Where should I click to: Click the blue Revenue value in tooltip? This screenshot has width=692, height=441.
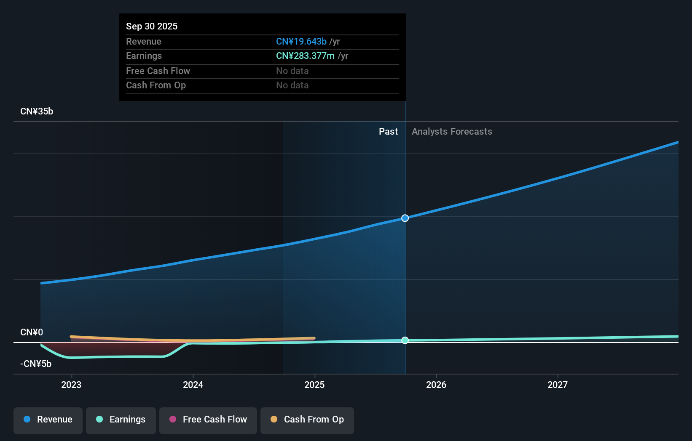click(x=301, y=41)
